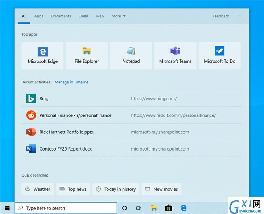Click Manage in Timeline link
This screenshot has width=264, height=214.
click(72, 82)
